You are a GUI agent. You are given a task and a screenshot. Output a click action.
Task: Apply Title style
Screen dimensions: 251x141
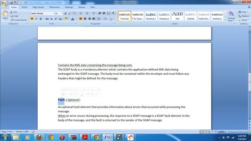click(x=177, y=16)
